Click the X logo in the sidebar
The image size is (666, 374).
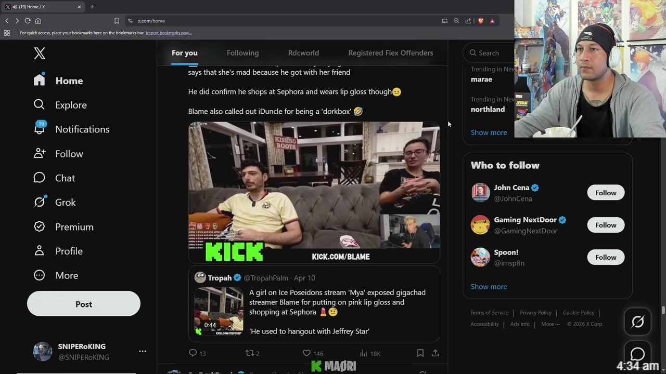click(x=40, y=53)
